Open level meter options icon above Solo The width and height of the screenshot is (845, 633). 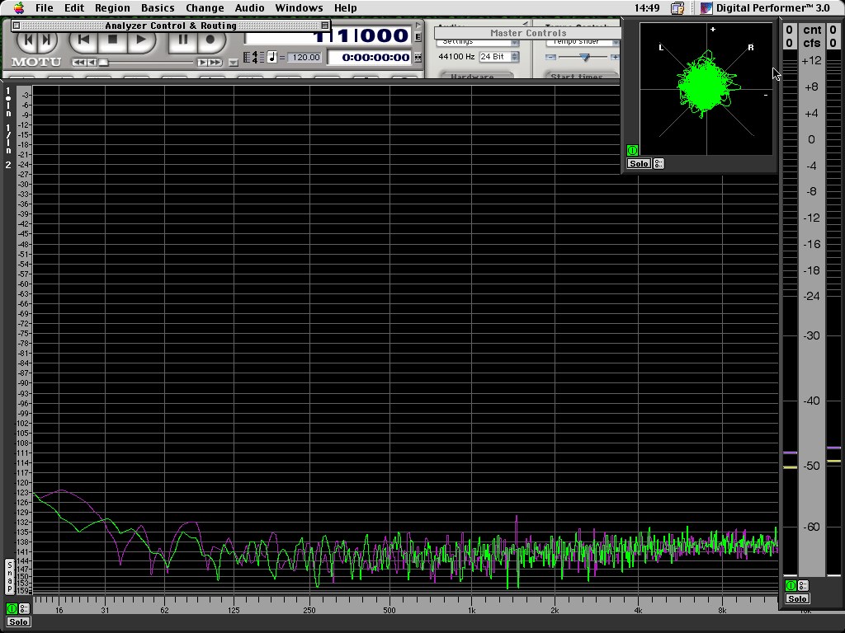(803, 586)
